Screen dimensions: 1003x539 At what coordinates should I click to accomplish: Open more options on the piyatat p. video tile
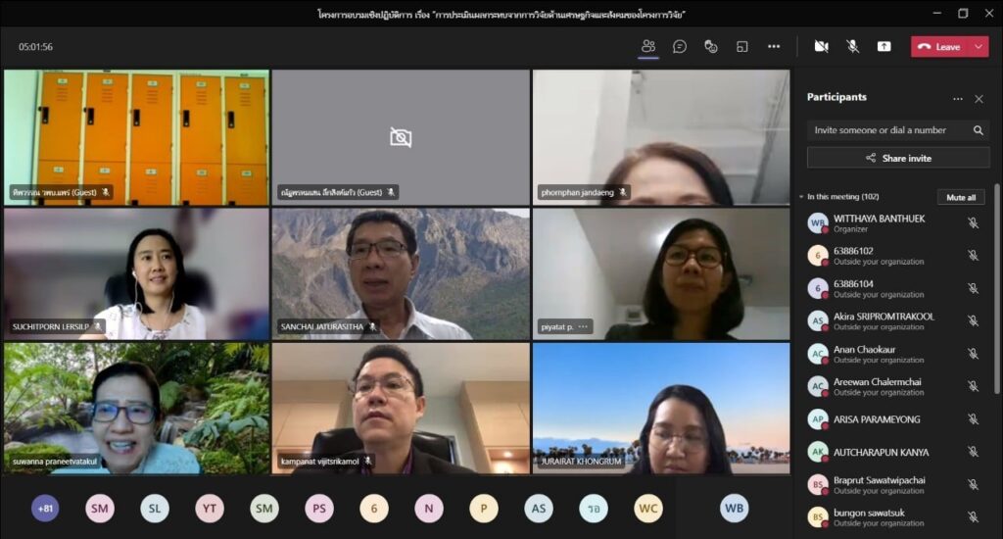[583, 326]
